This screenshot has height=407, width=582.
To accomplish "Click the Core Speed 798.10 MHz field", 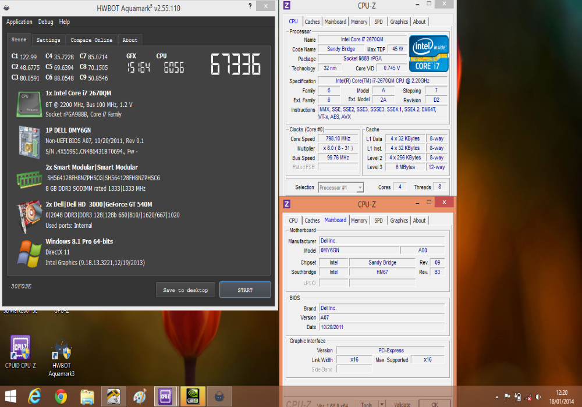I will pyautogui.click(x=338, y=138).
